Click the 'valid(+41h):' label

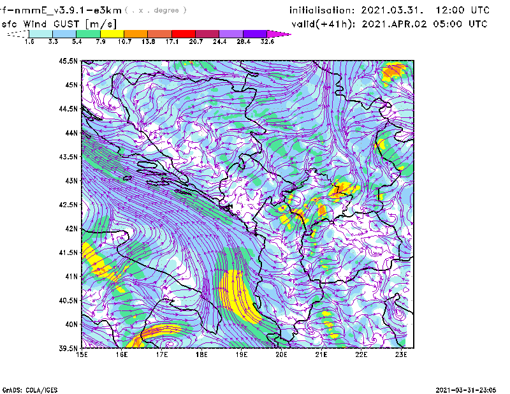[x=323, y=24]
